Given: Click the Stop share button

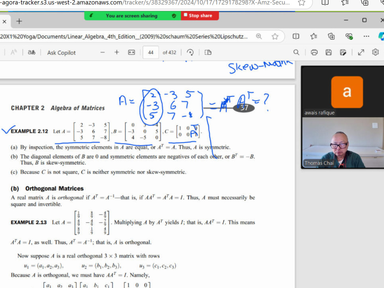Looking at the screenshot, I should (x=200, y=16).
